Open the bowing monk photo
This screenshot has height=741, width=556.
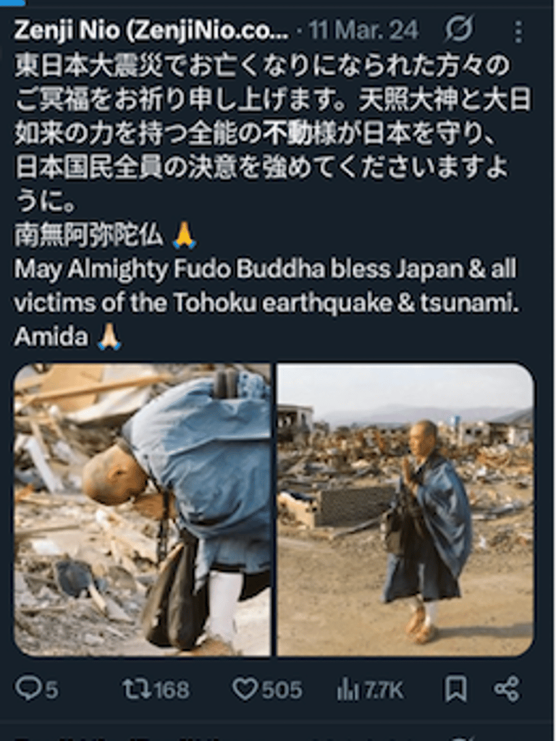pos(143,510)
